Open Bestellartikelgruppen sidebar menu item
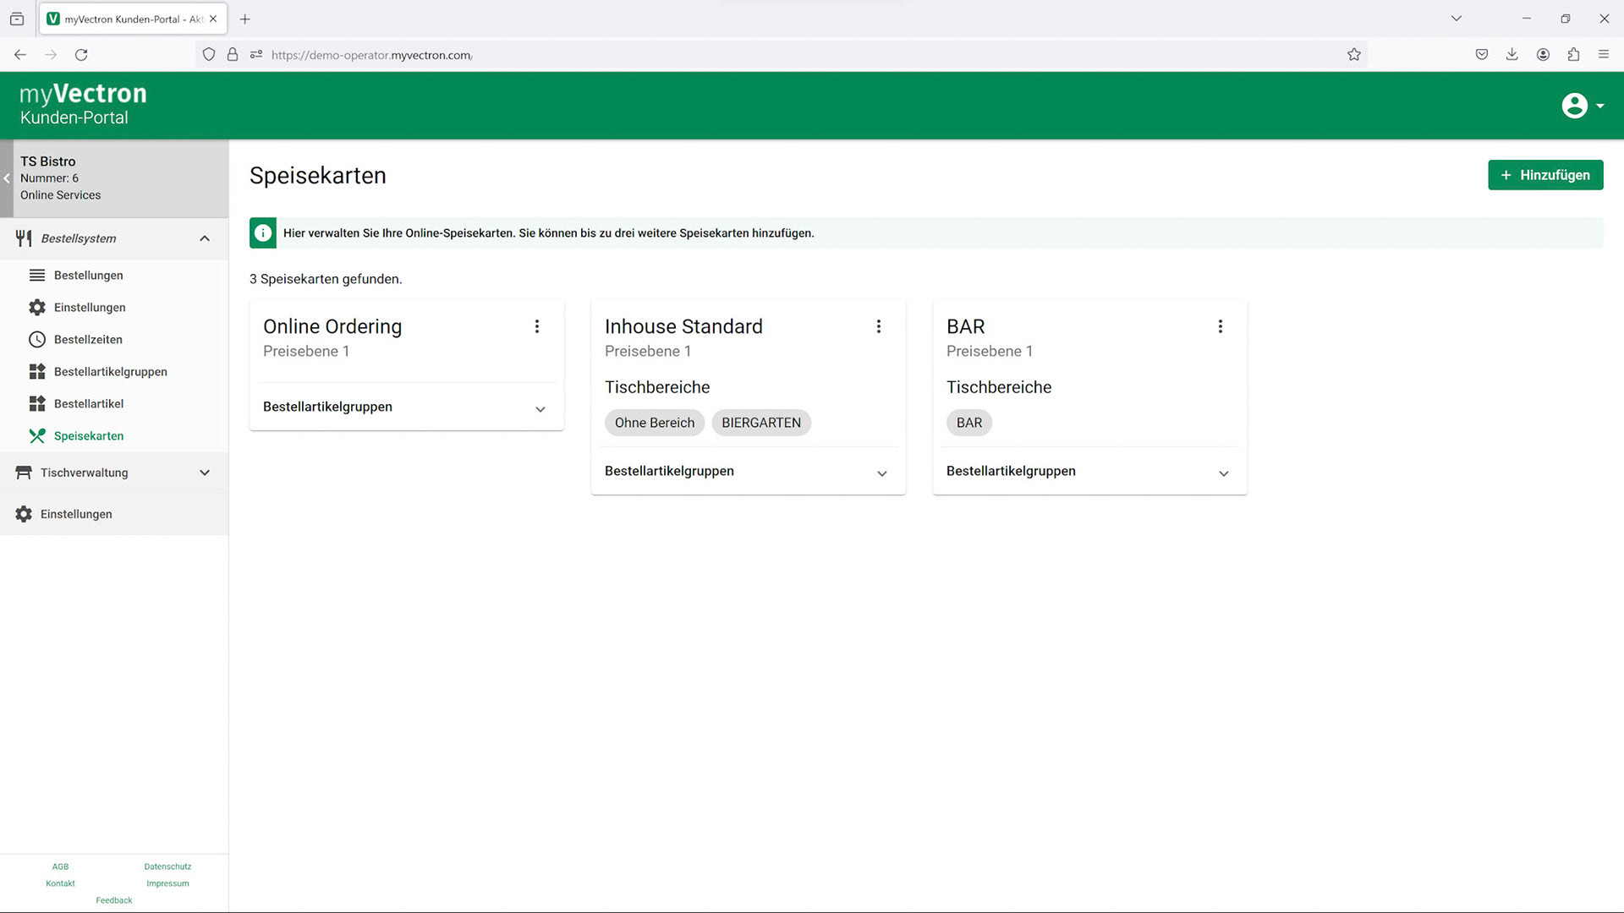 [110, 372]
